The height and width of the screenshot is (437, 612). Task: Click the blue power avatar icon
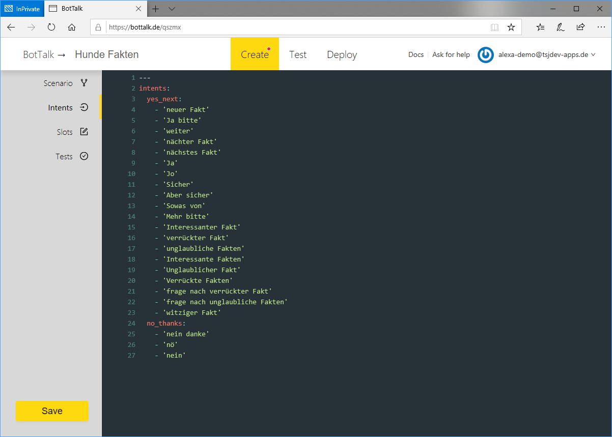(x=486, y=55)
